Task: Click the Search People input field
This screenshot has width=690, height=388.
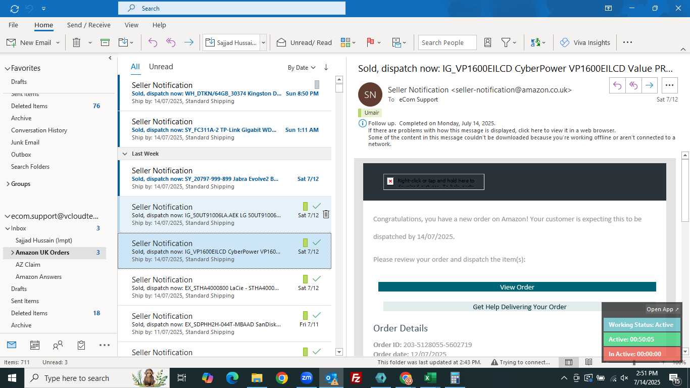Action: (447, 42)
